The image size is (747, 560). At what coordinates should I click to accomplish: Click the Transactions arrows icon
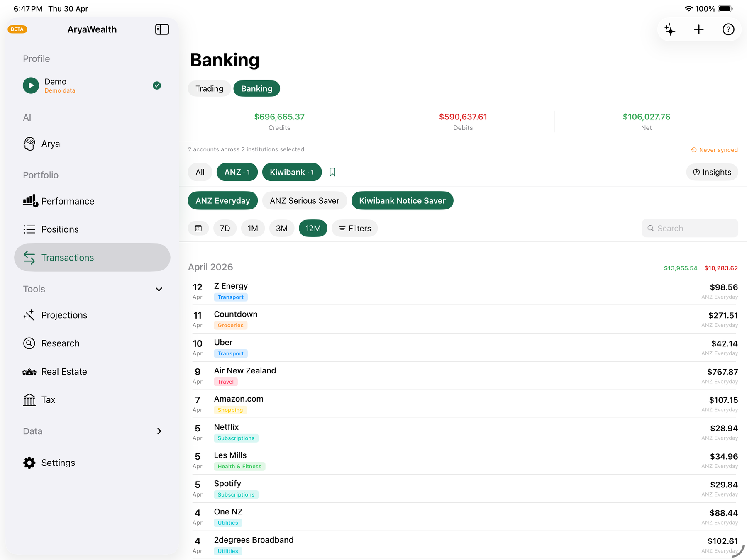(x=29, y=258)
